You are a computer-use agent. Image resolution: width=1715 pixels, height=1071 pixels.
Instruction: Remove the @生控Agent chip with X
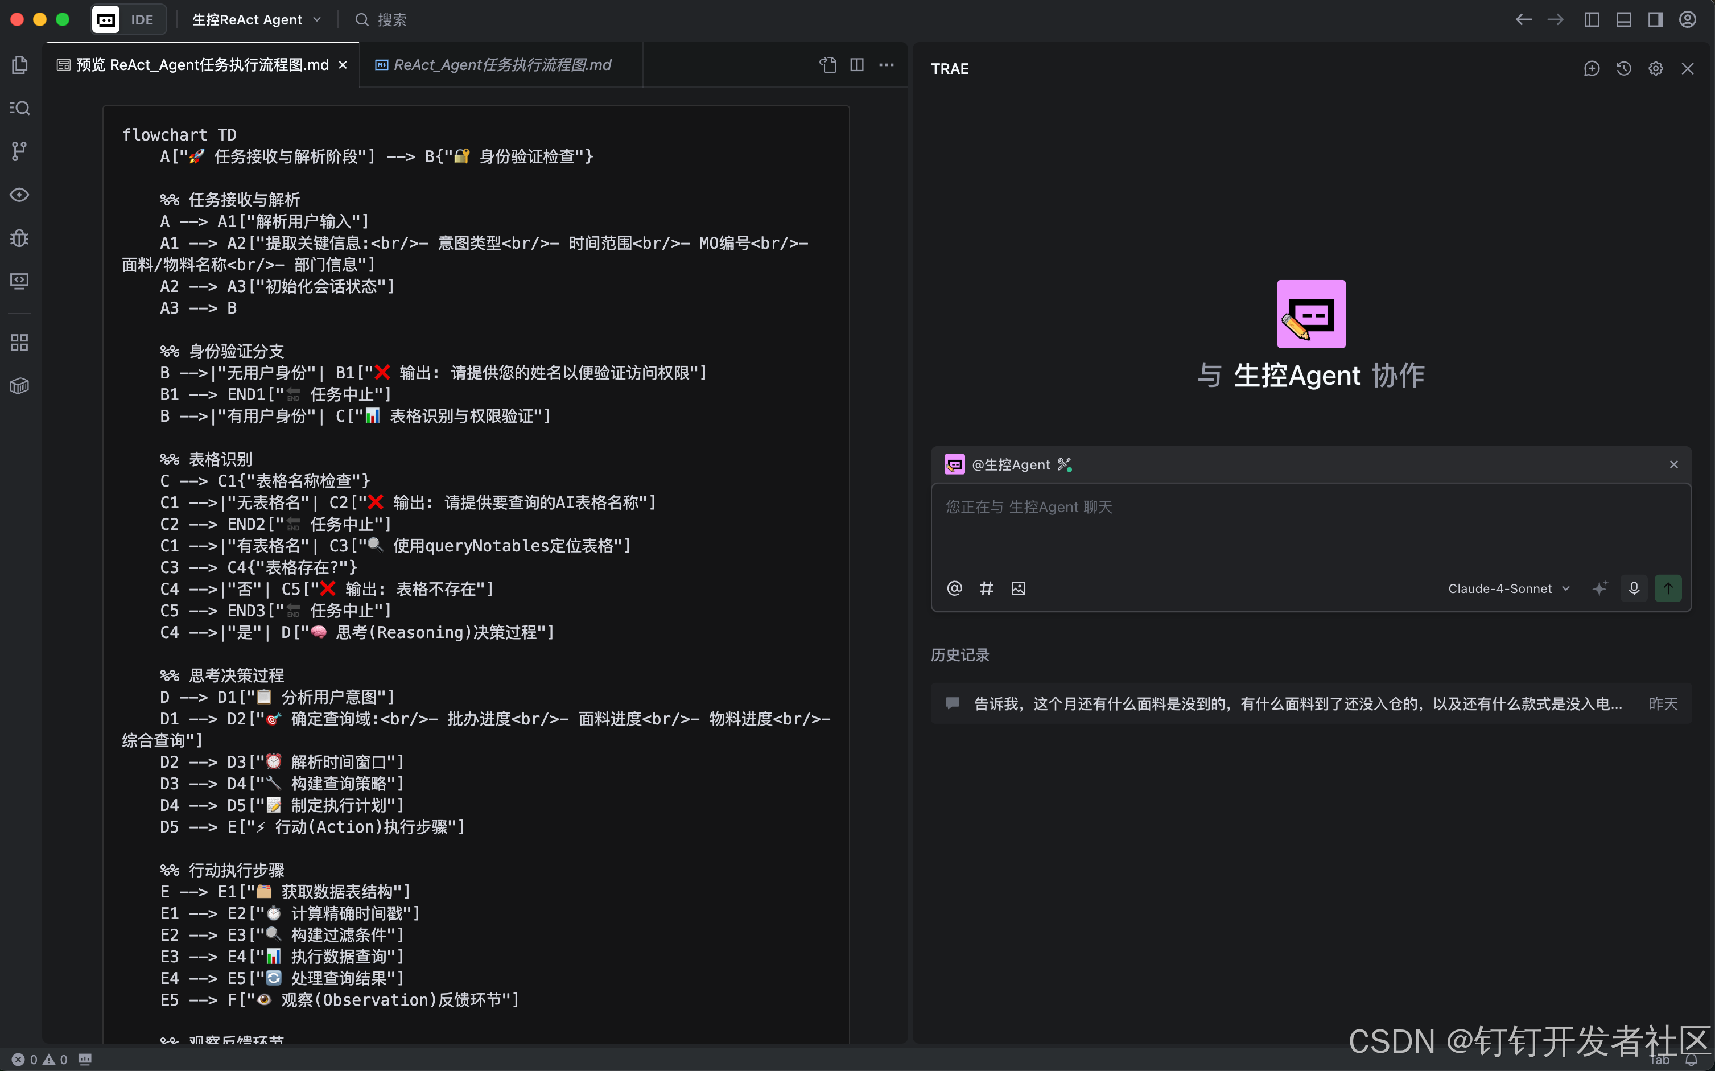1674,465
